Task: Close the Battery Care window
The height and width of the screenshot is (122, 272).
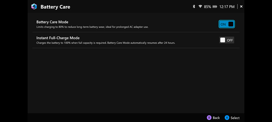Action: coord(241,7)
